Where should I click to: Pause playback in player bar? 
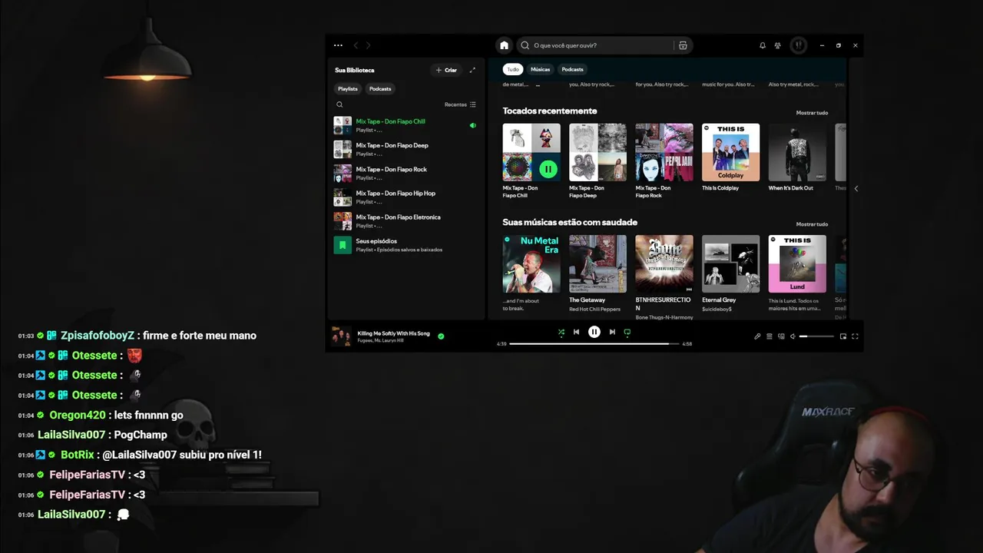click(x=594, y=333)
